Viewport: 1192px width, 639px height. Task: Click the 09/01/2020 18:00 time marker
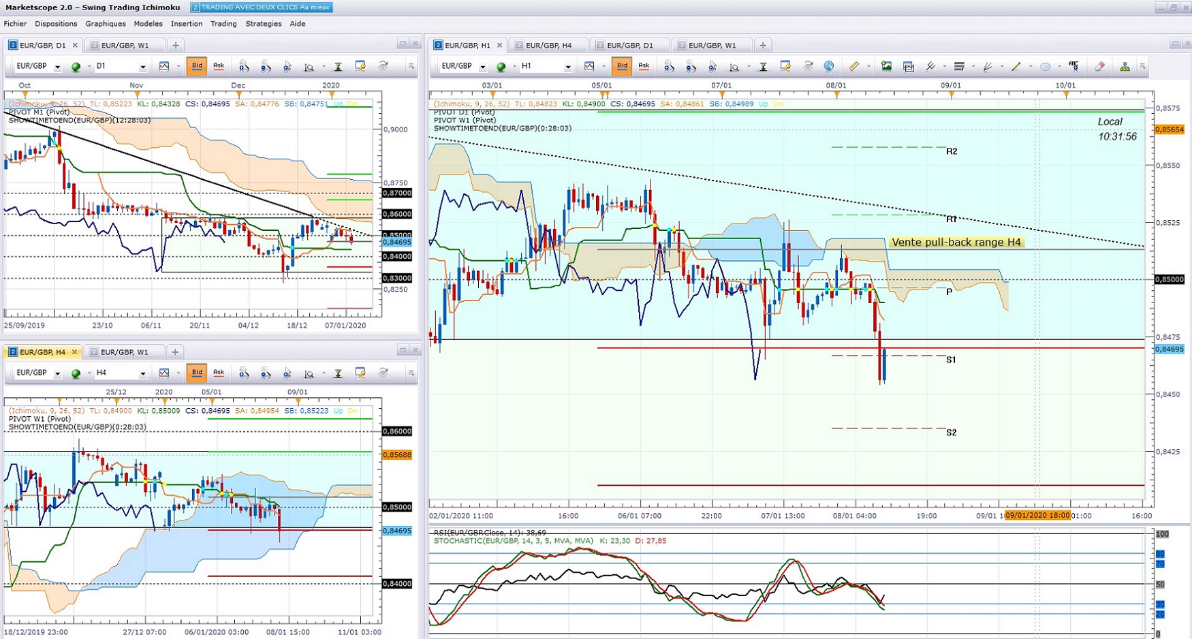1037,516
